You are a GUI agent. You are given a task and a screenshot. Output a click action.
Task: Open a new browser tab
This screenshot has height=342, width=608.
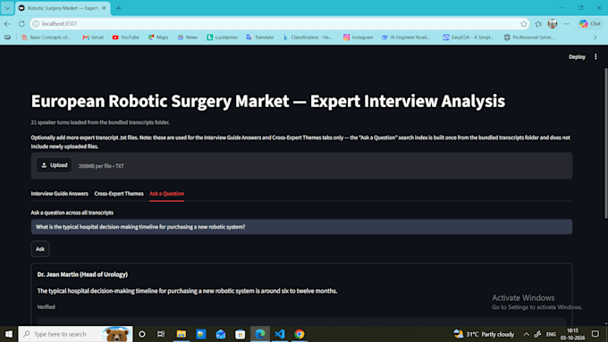(118, 8)
